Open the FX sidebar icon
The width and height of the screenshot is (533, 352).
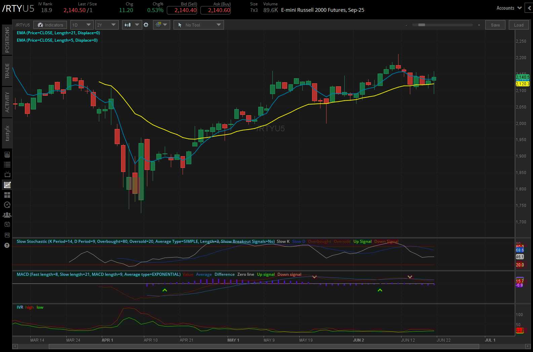click(7, 235)
